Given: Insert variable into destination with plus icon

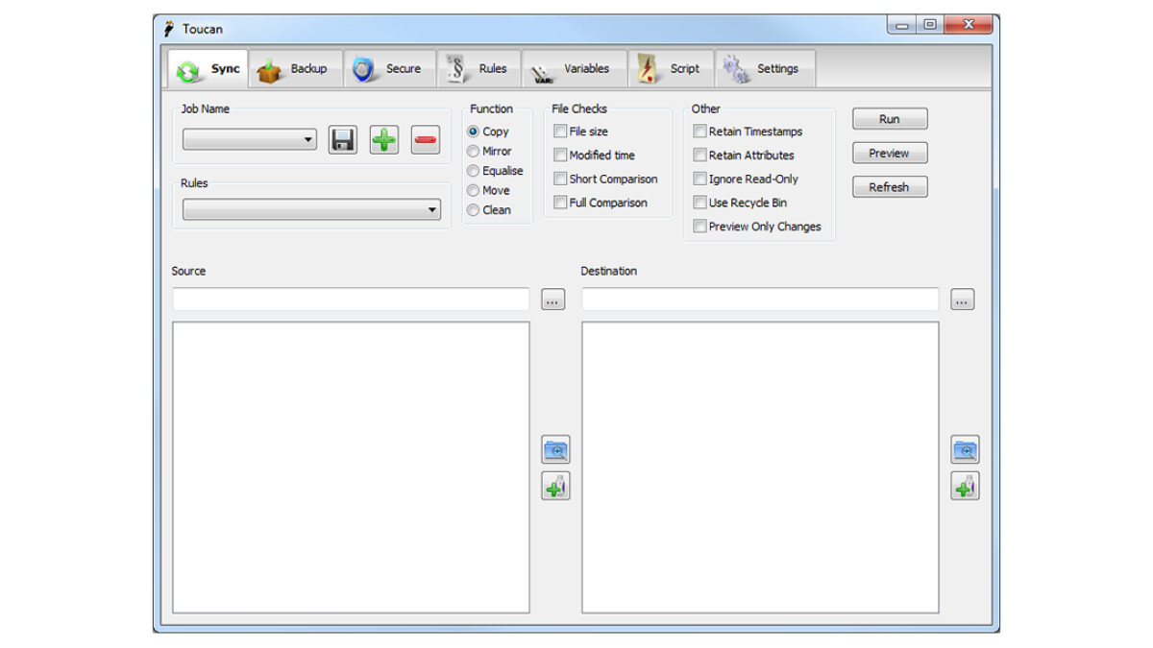Looking at the screenshot, I should 965,487.
